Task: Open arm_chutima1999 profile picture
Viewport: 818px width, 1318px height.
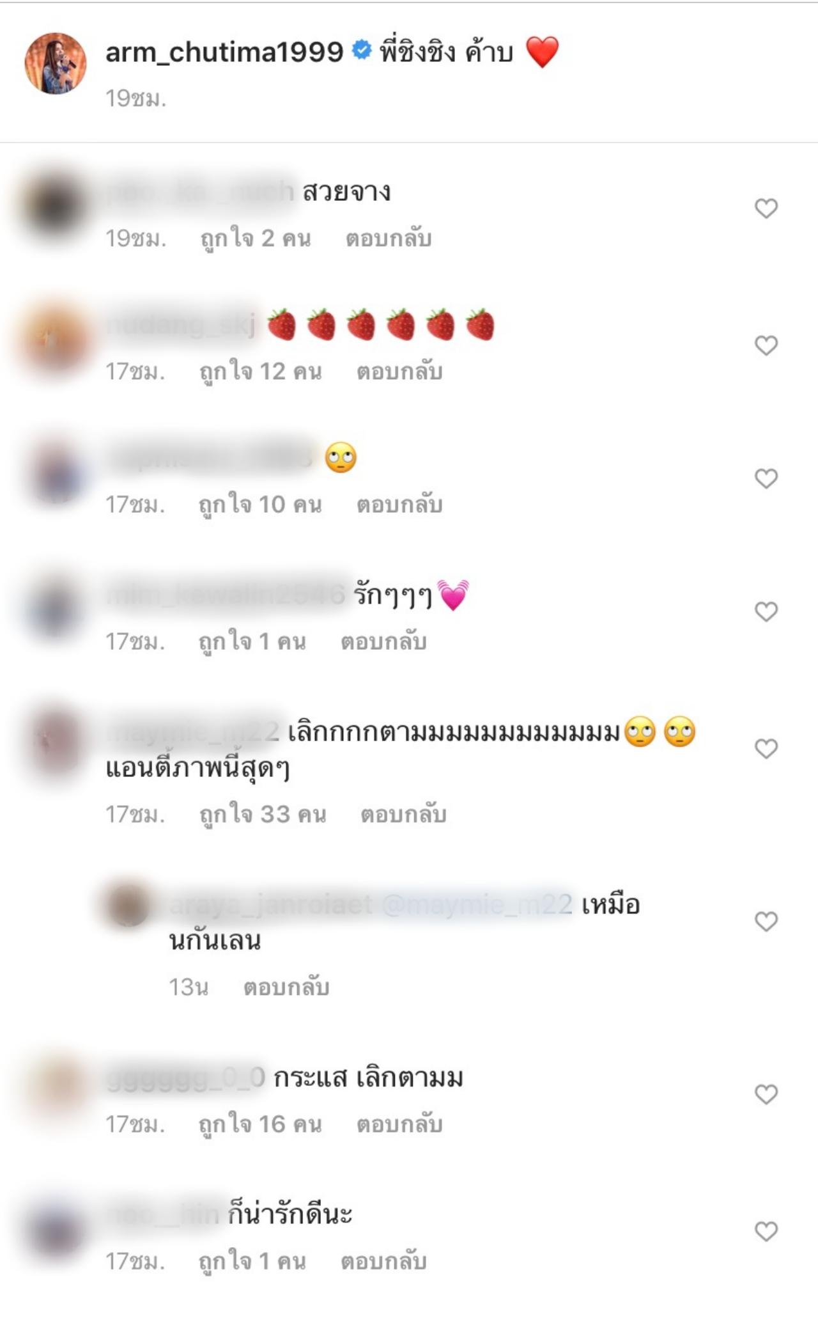Action: [56, 63]
